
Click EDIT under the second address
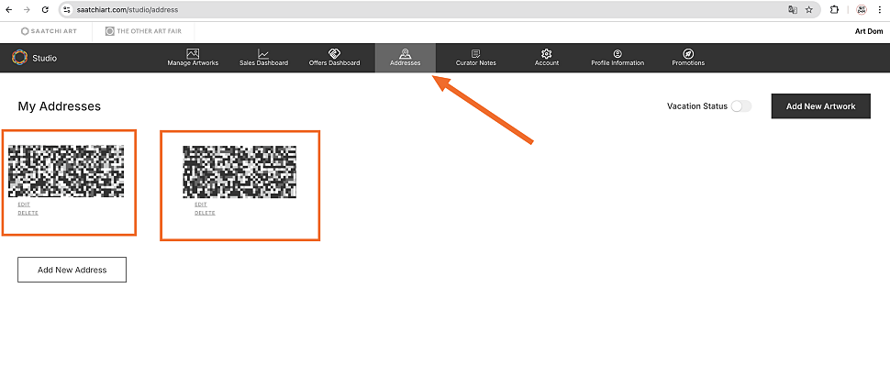[201, 205]
